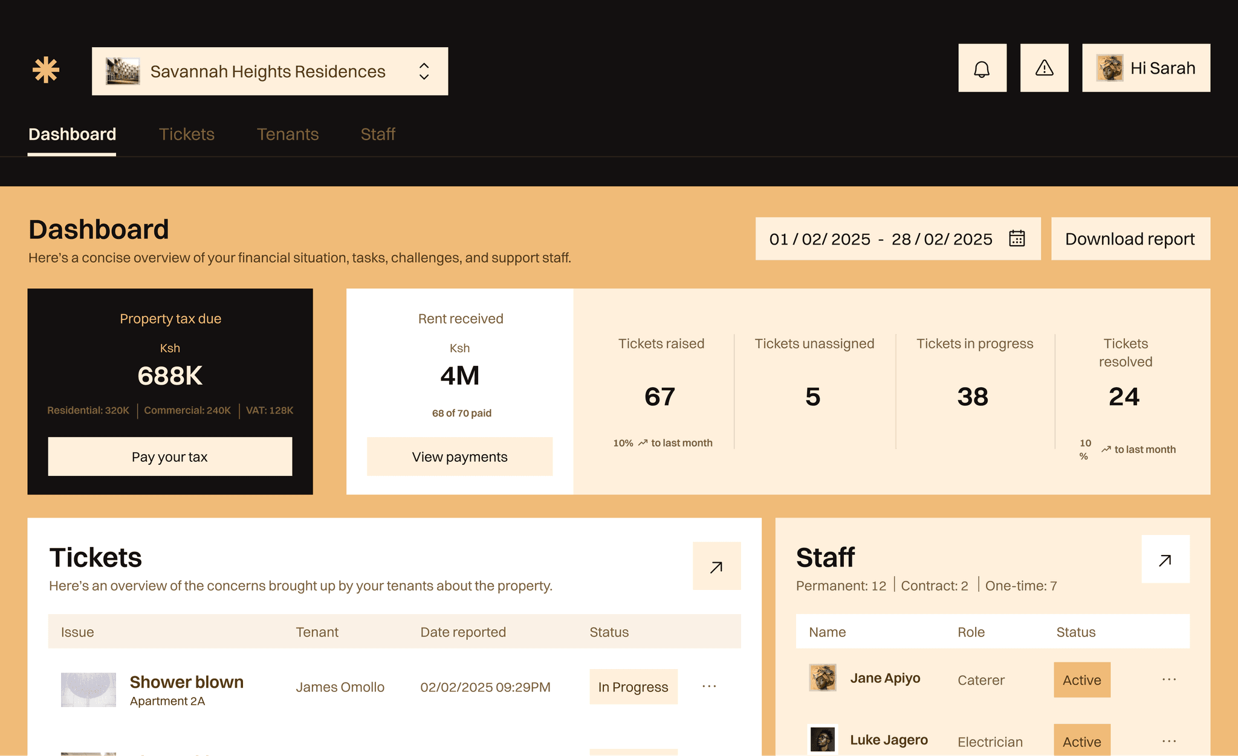Open notifications bell icon

coord(982,68)
